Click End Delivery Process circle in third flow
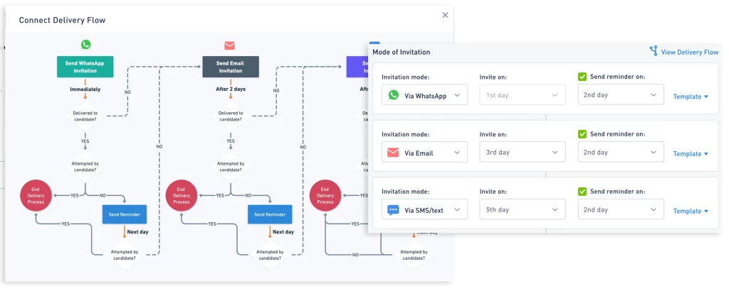729x296 pixels. pyautogui.click(x=325, y=195)
